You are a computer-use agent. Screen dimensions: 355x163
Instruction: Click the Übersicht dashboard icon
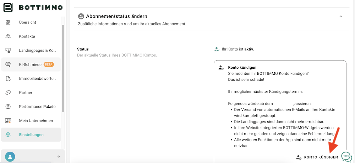pos(8,22)
